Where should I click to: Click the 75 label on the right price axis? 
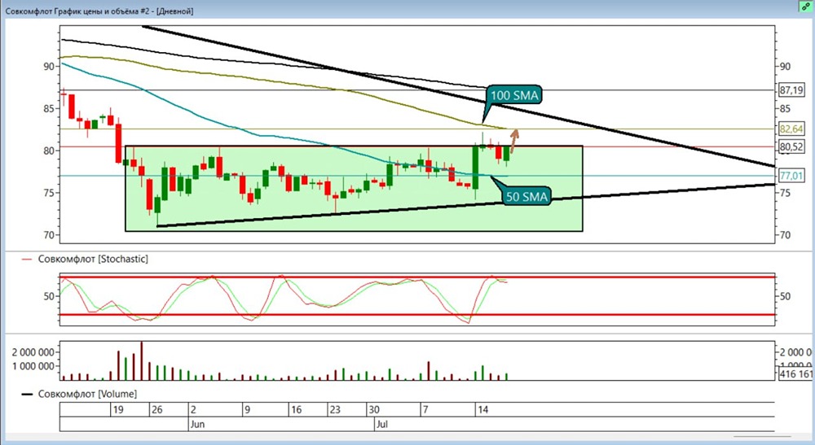[785, 194]
